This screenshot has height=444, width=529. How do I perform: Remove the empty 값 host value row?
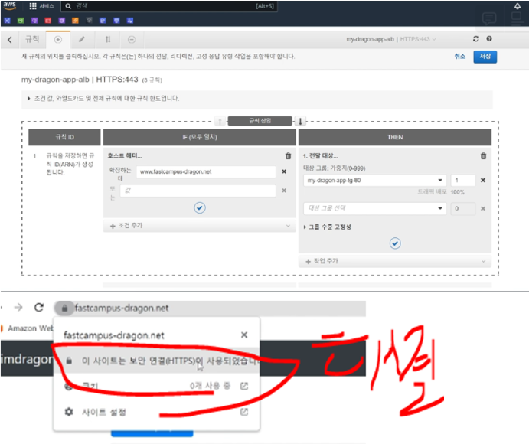[x=284, y=191]
